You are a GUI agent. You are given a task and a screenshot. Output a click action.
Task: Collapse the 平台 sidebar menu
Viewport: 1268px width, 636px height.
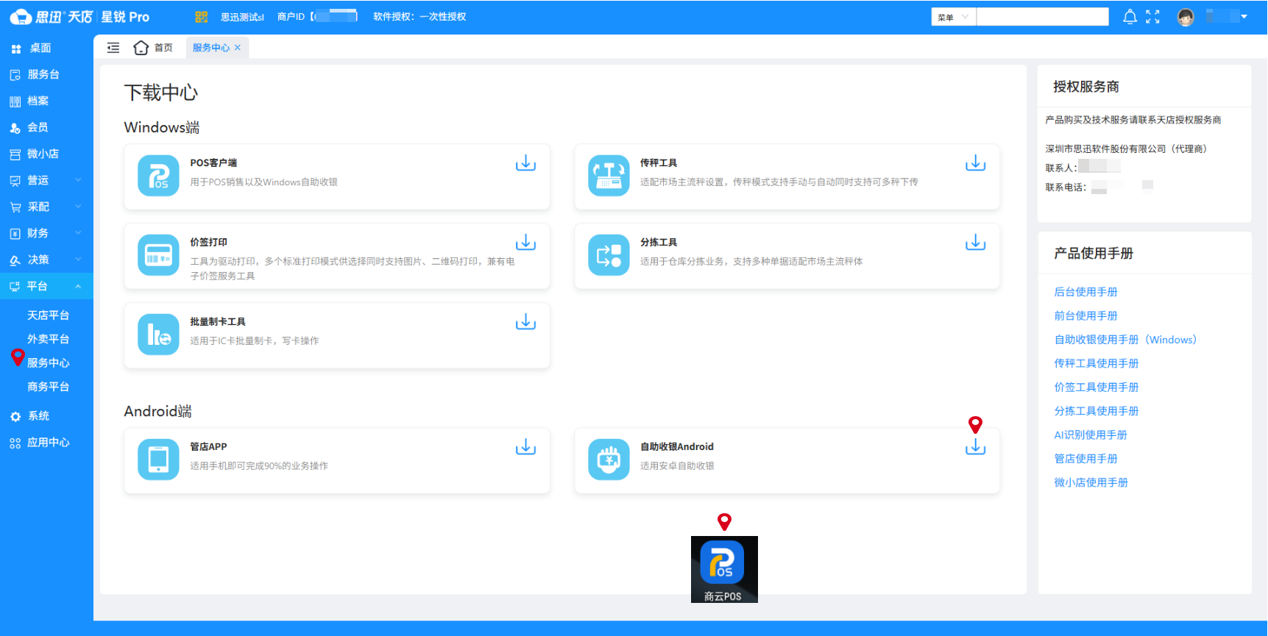coord(46,286)
